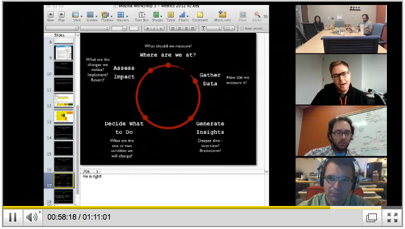The image size is (405, 229).
Task: Click "Generate Insights" text on slide
Action: (x=210, y=128)
